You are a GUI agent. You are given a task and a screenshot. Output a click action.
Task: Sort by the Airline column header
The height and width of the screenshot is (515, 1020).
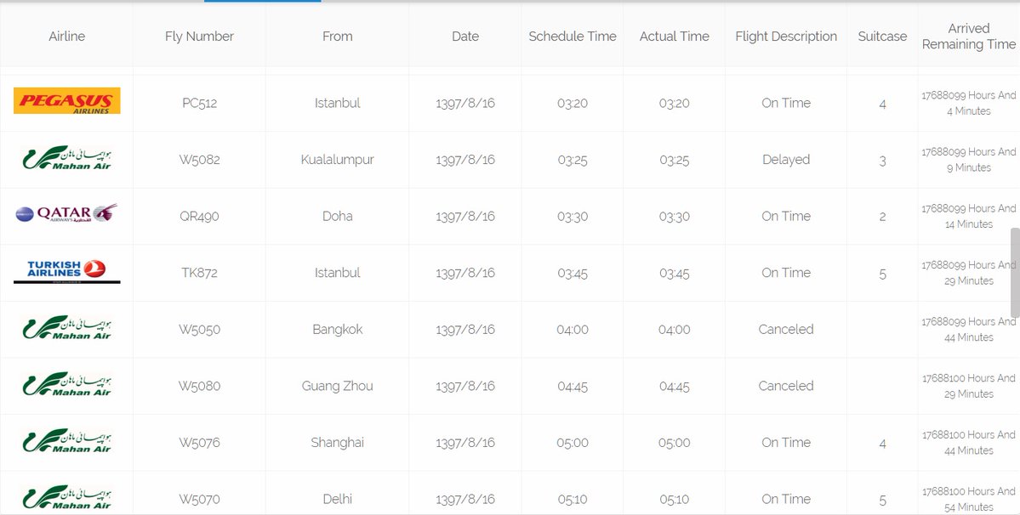[x=67, y=37]
